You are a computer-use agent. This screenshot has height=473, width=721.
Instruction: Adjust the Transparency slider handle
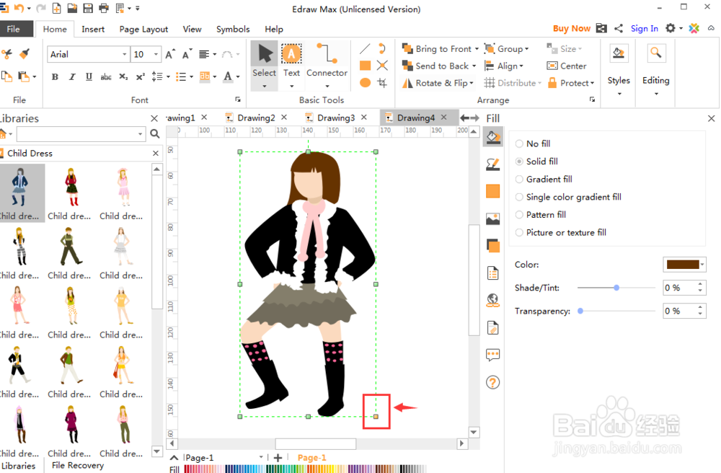click(x=580, y=311)
